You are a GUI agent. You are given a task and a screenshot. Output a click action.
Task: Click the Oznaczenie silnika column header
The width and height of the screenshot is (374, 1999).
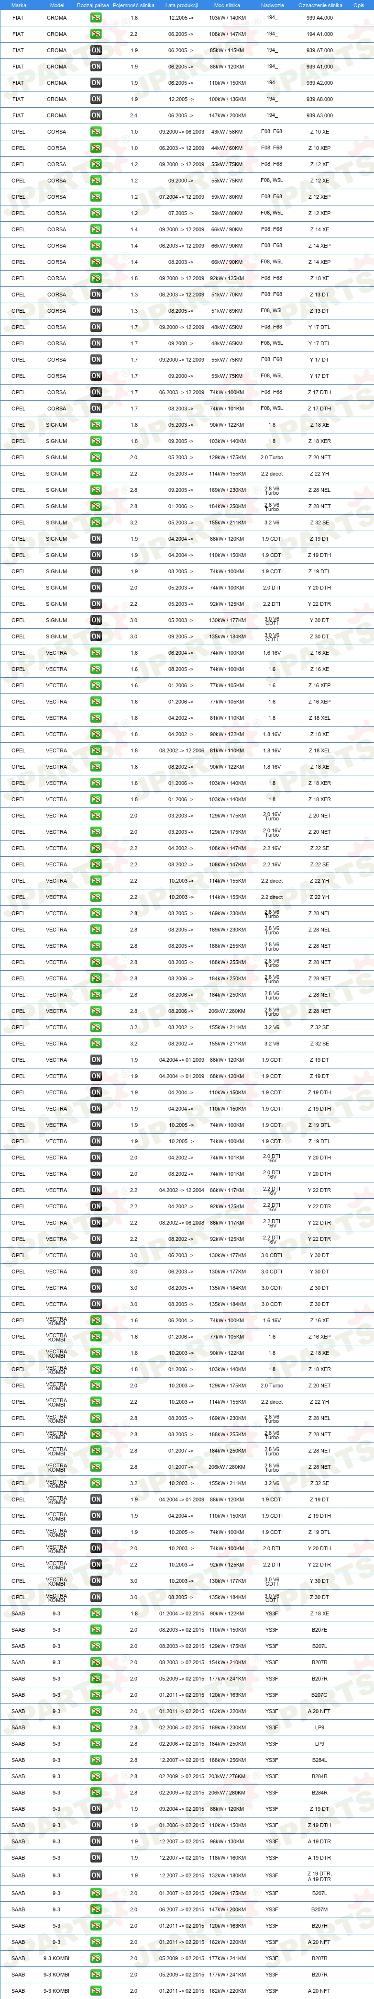320,5
